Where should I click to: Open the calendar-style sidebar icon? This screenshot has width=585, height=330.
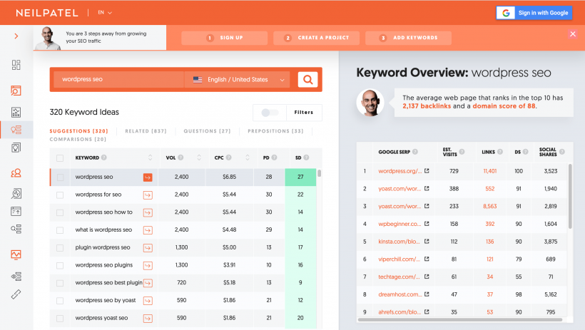(16, 211)
